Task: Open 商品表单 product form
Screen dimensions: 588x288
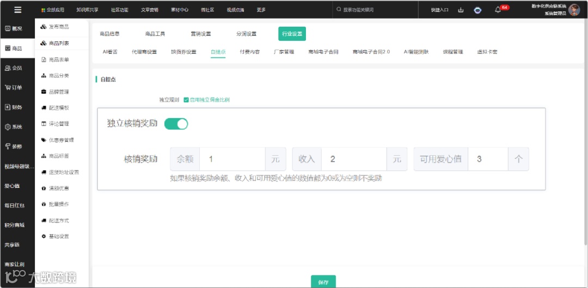Action: coord(55,60)
